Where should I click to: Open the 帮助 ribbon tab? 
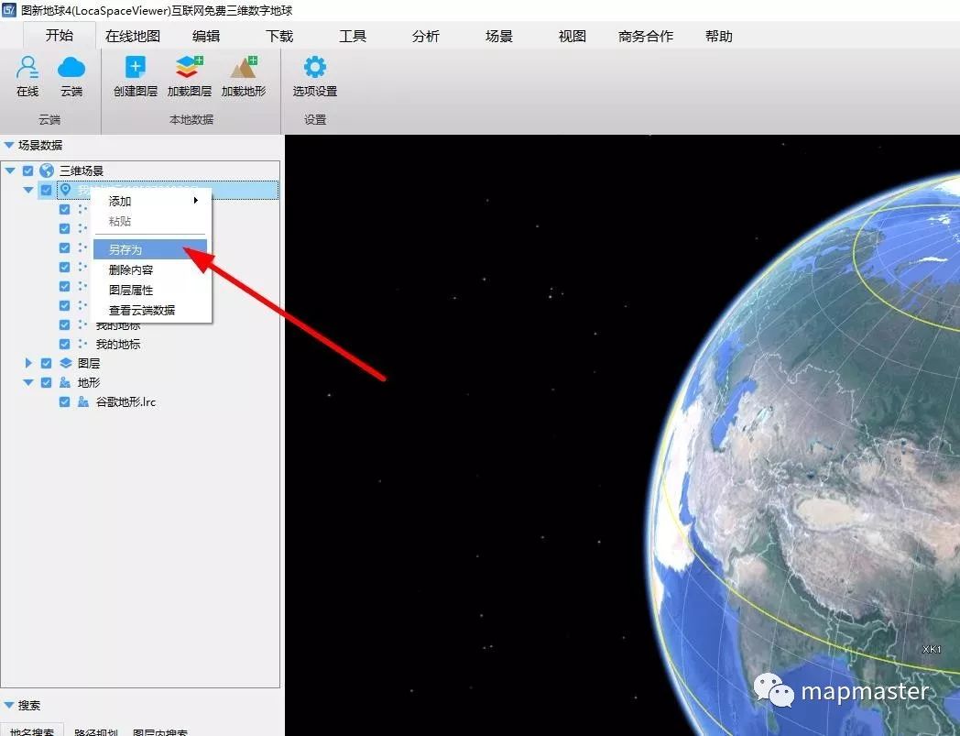(719, 36)
